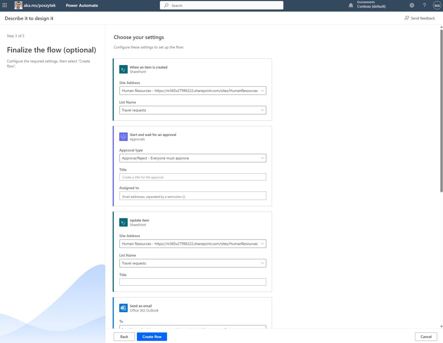Click the Environments icon in header

[x=351, y=5]
